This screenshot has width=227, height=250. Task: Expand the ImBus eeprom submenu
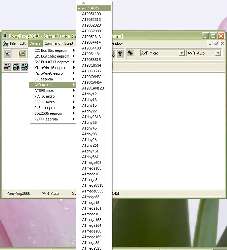52,108
